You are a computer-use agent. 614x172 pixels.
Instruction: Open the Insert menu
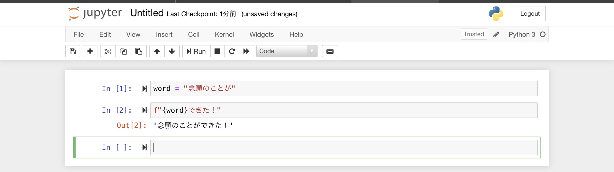tap(164, 34)
